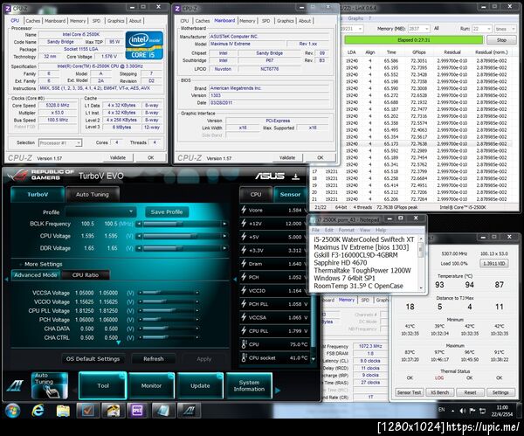524x436 pixels.
Task: Open the Memory (MiB) dropdown in LinX
Action: click(418, 29)
